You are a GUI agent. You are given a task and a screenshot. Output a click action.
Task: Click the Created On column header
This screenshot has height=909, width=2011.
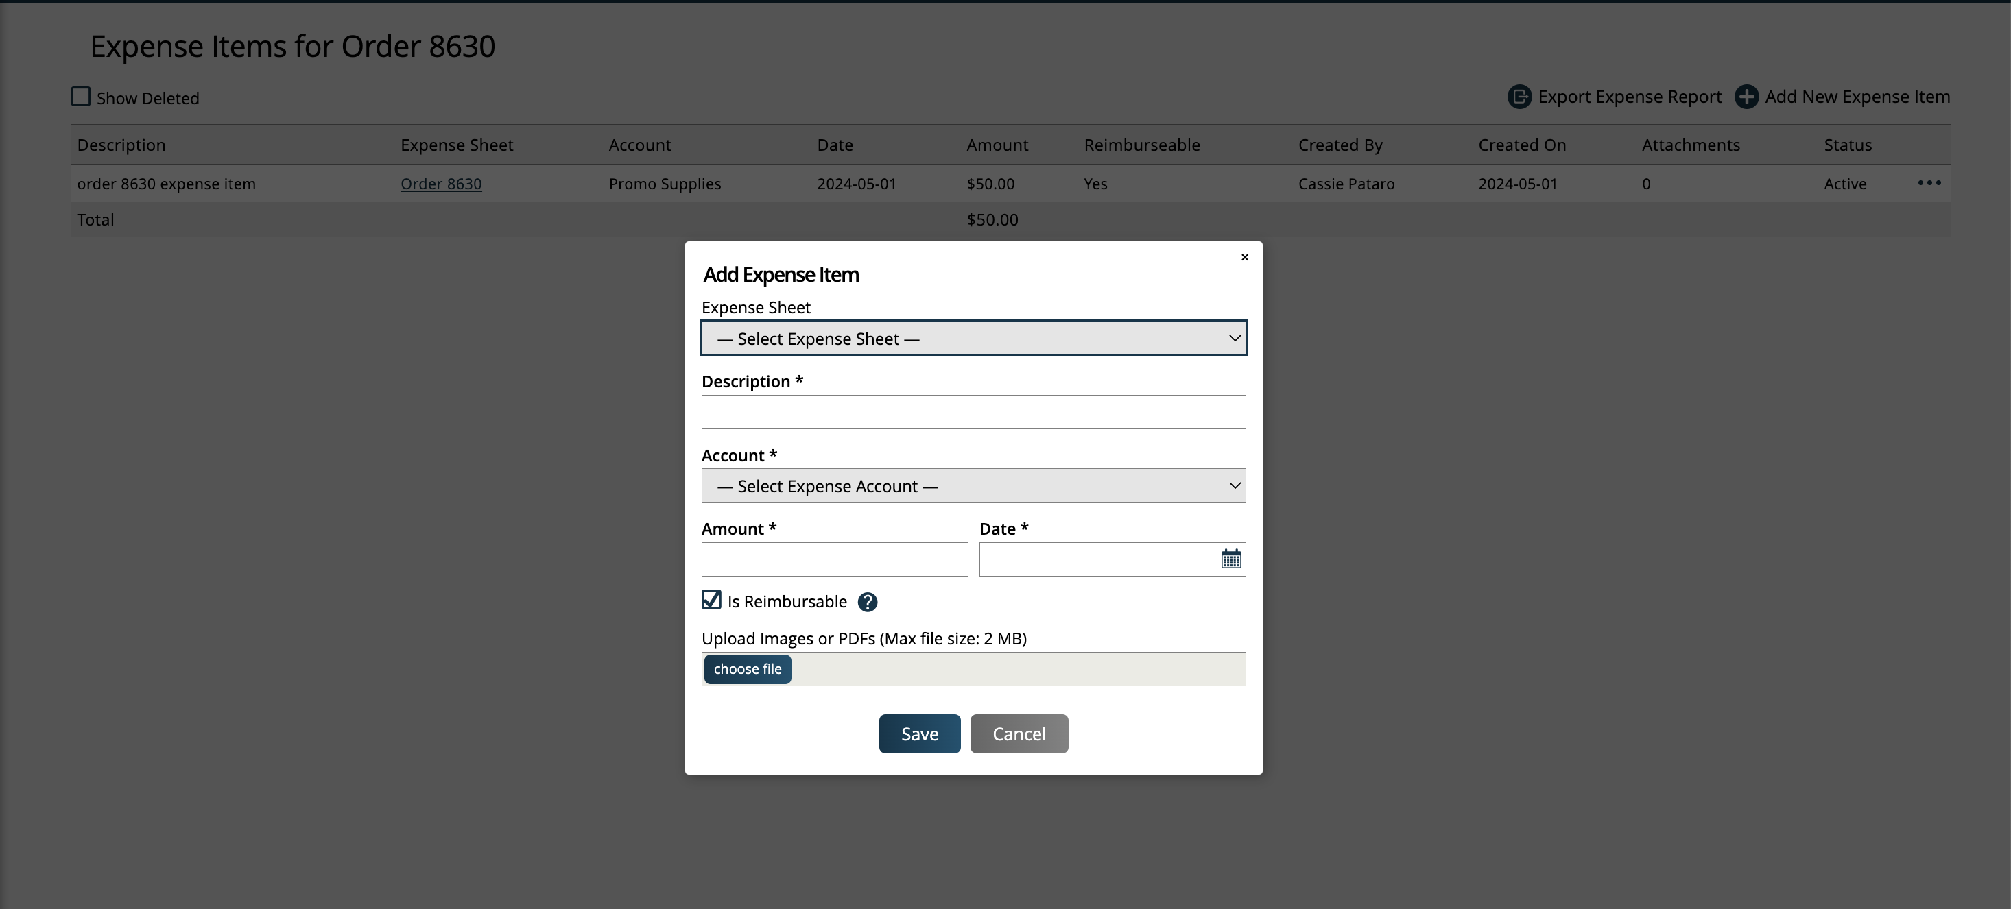1521,145
